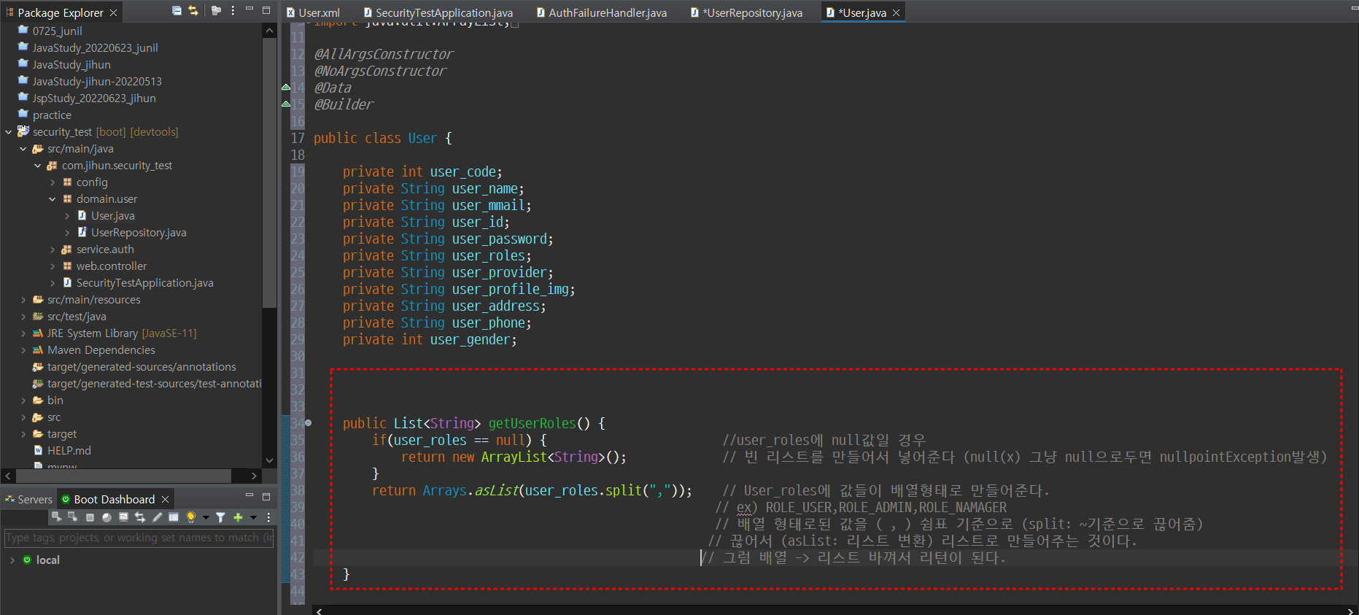Click the override marker beside @Data

pyautogui.click(x=286, y=88)
